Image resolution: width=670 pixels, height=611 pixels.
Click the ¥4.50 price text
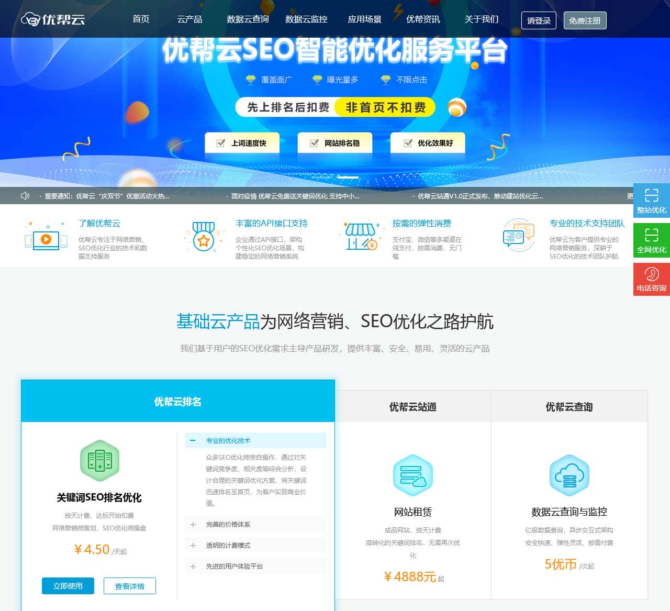click(92, 550)
